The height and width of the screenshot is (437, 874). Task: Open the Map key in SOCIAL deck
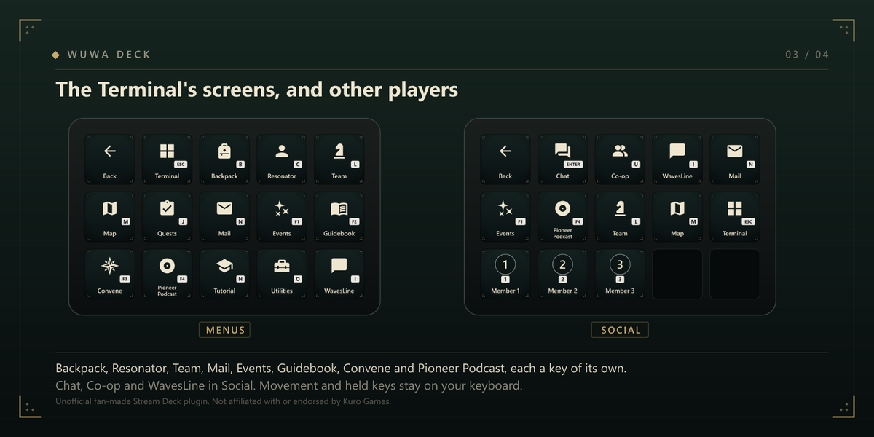677,216
